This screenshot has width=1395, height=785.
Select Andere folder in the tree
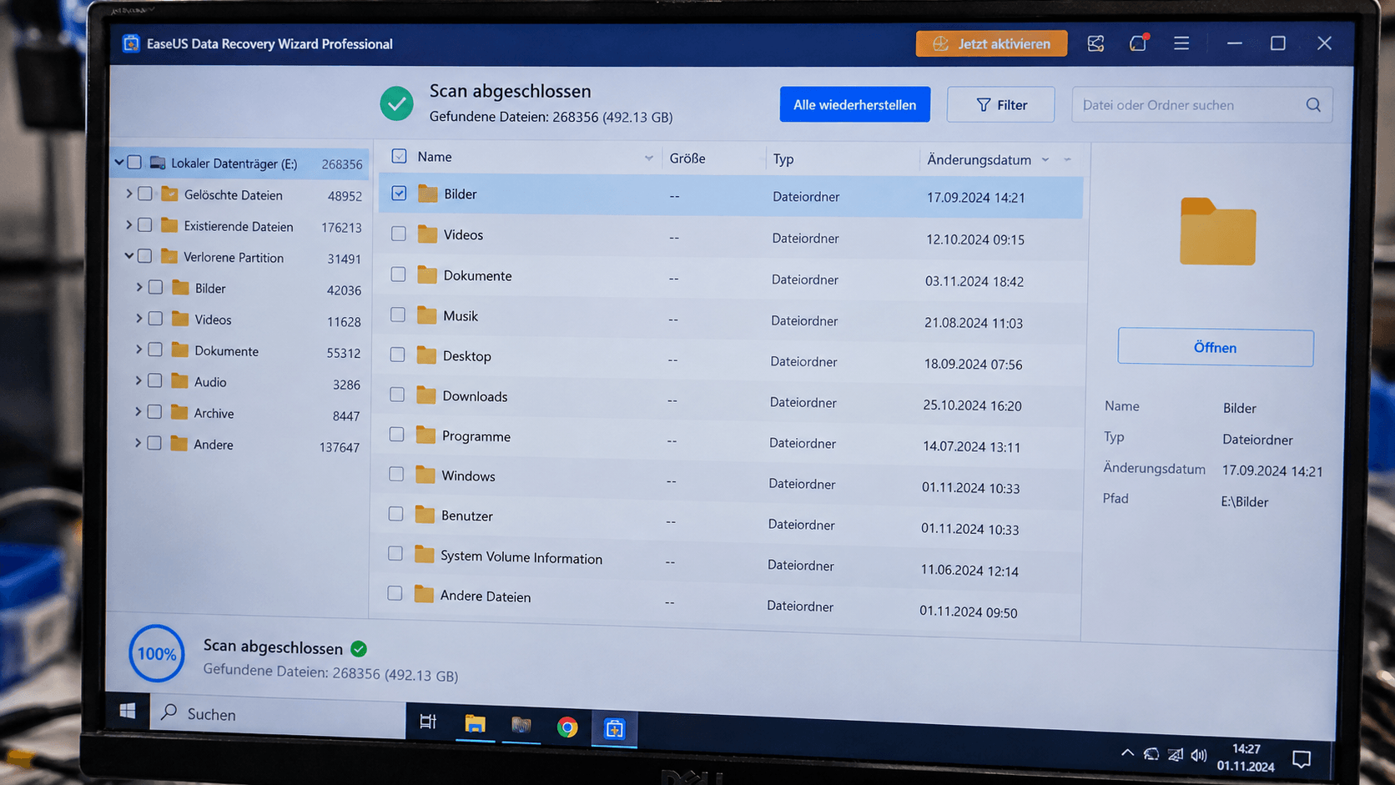click(x=214, y=445)
